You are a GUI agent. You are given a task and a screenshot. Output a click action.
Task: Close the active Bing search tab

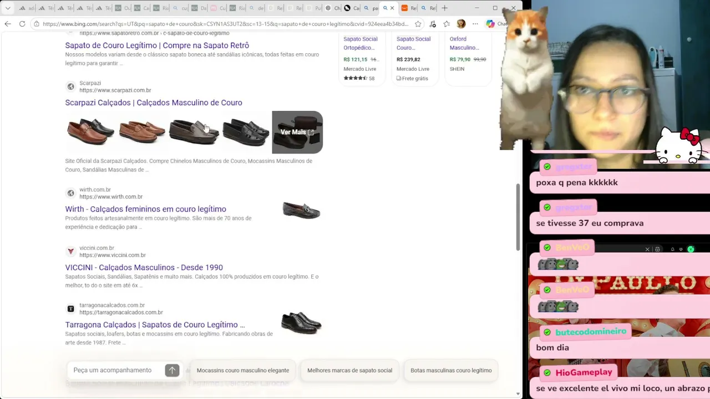pyautogui.click(x=392, y=8)
